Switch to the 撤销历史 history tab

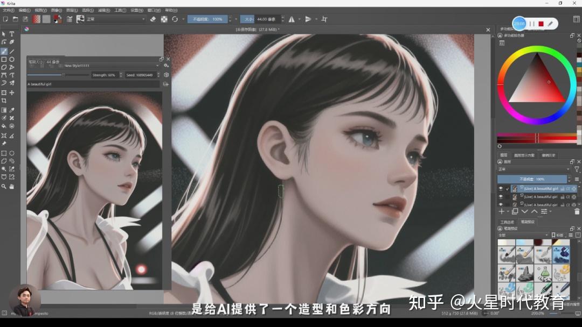click(x=549, y=155)
